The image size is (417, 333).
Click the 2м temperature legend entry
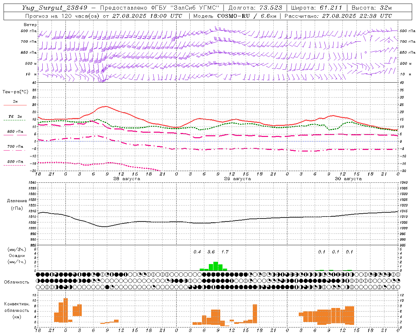coord(15,102)
